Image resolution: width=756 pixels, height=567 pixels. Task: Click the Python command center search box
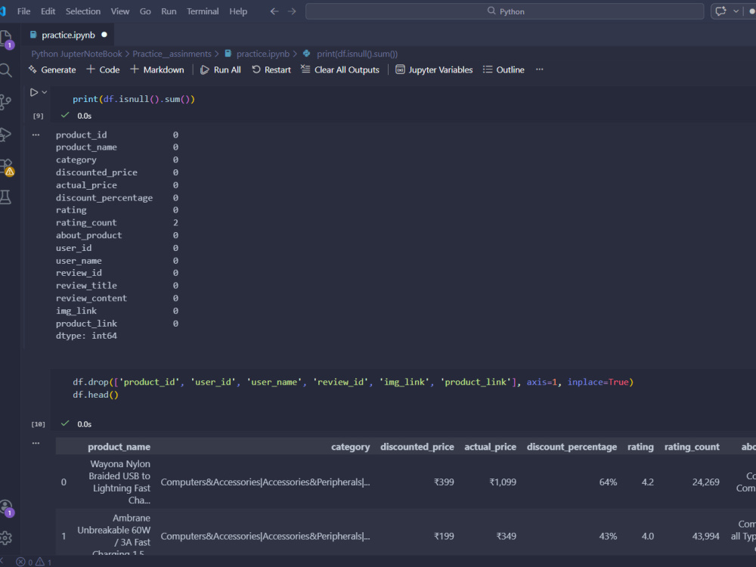(504, 11)
